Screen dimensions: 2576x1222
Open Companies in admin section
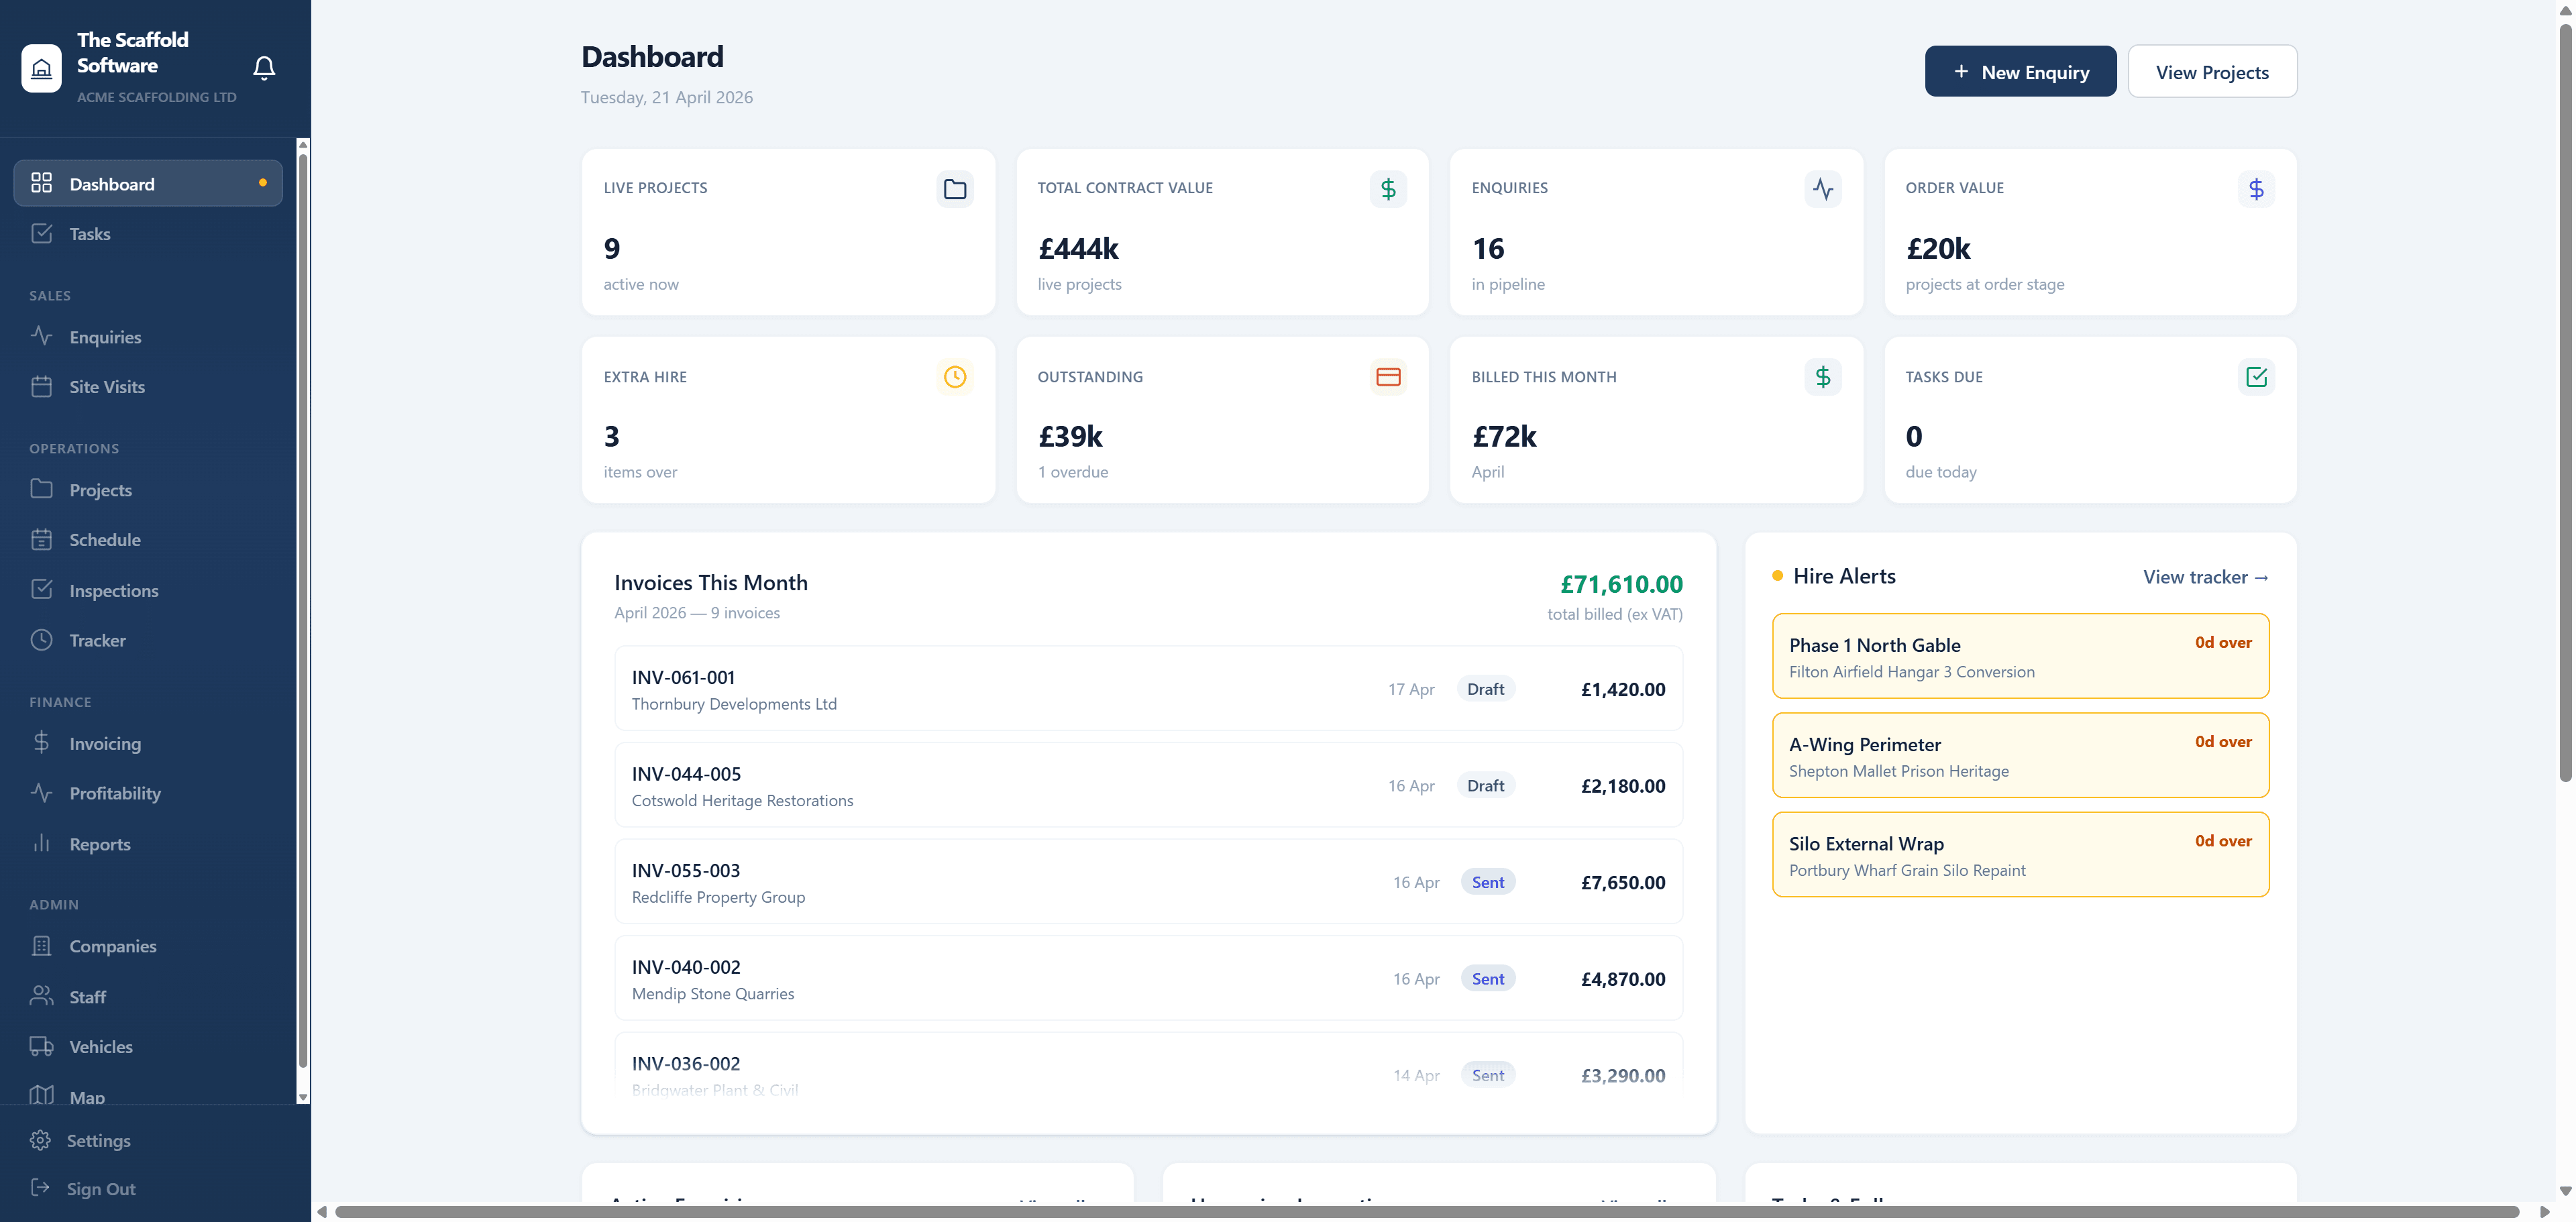(x=148, y=947)
